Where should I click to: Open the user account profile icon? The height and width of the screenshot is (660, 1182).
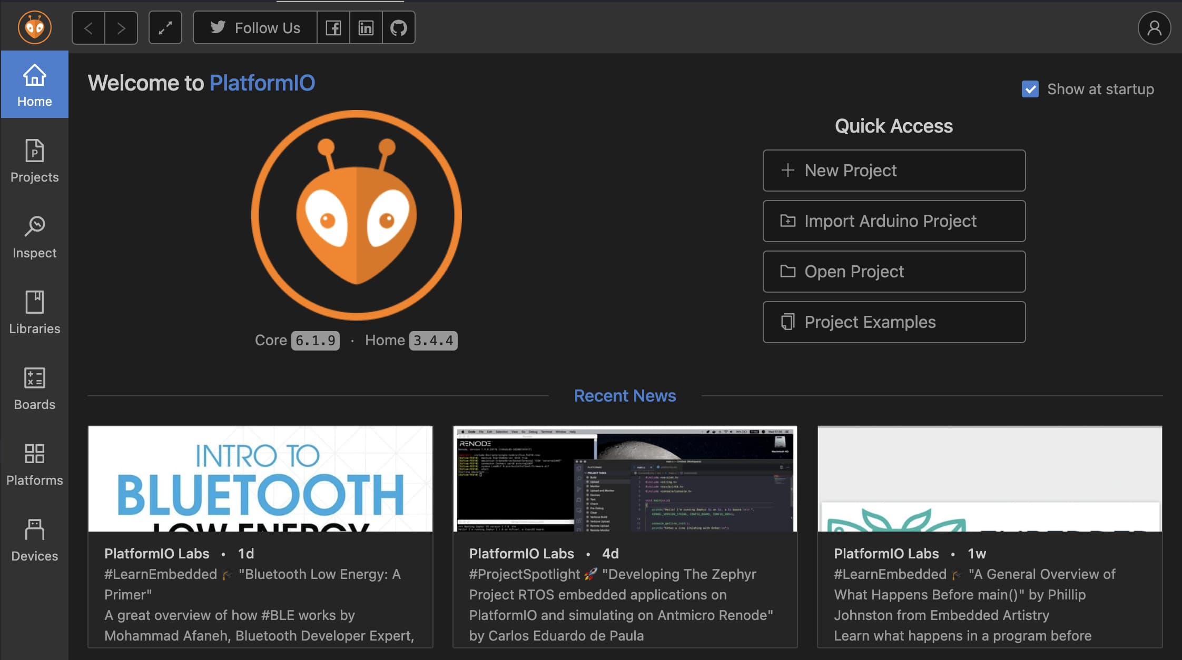(x=1154, y=27)
